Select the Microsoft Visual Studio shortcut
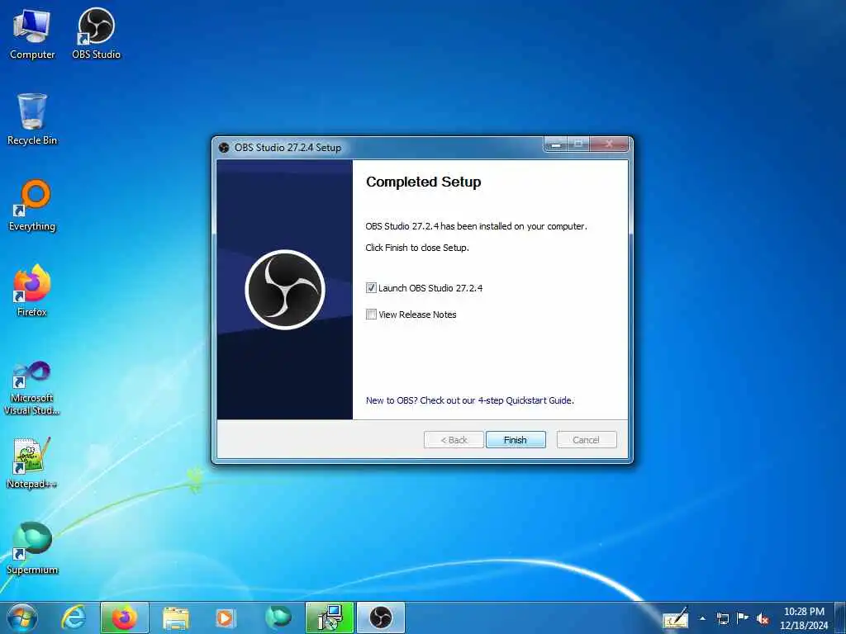 pos(32,388)
